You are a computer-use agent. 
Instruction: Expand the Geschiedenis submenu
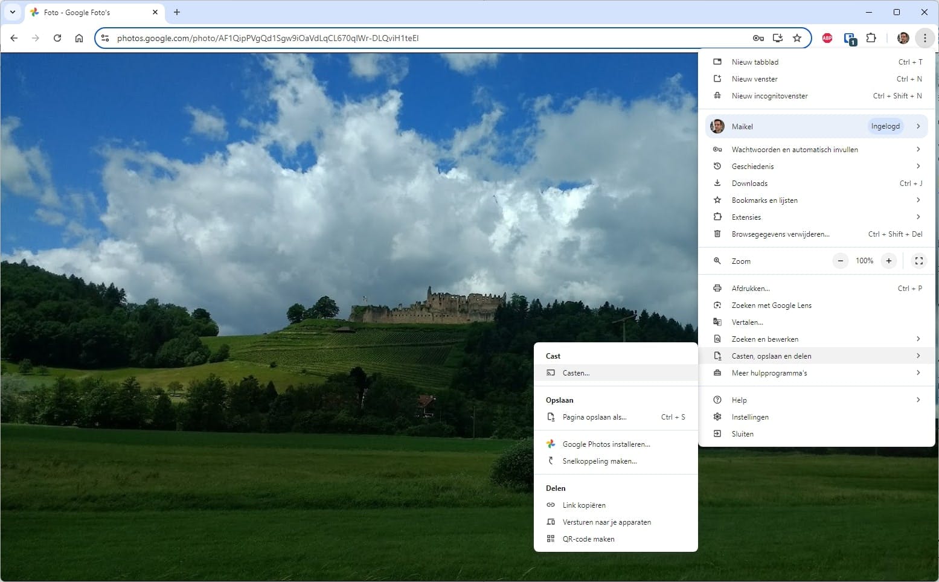pyautogui.click(x=816, y=166)
